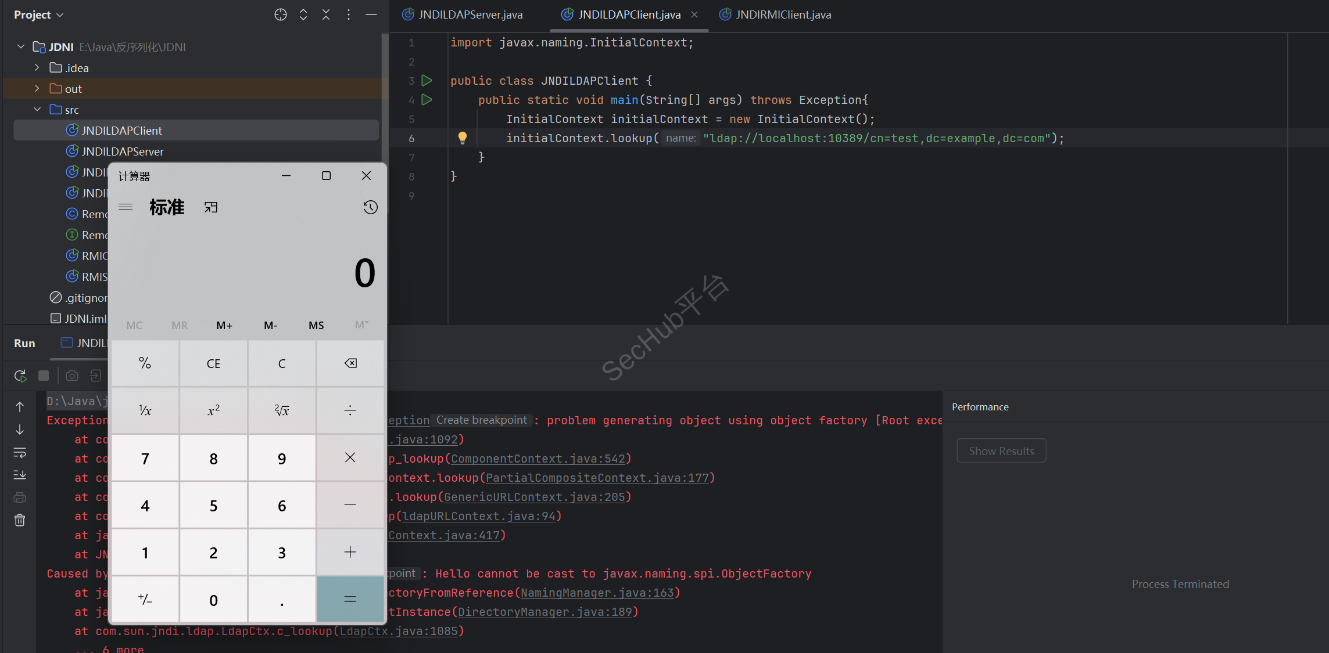Click the Collapse All icon in Project panel
This screenshot has width=1329, height=653.
326,15
